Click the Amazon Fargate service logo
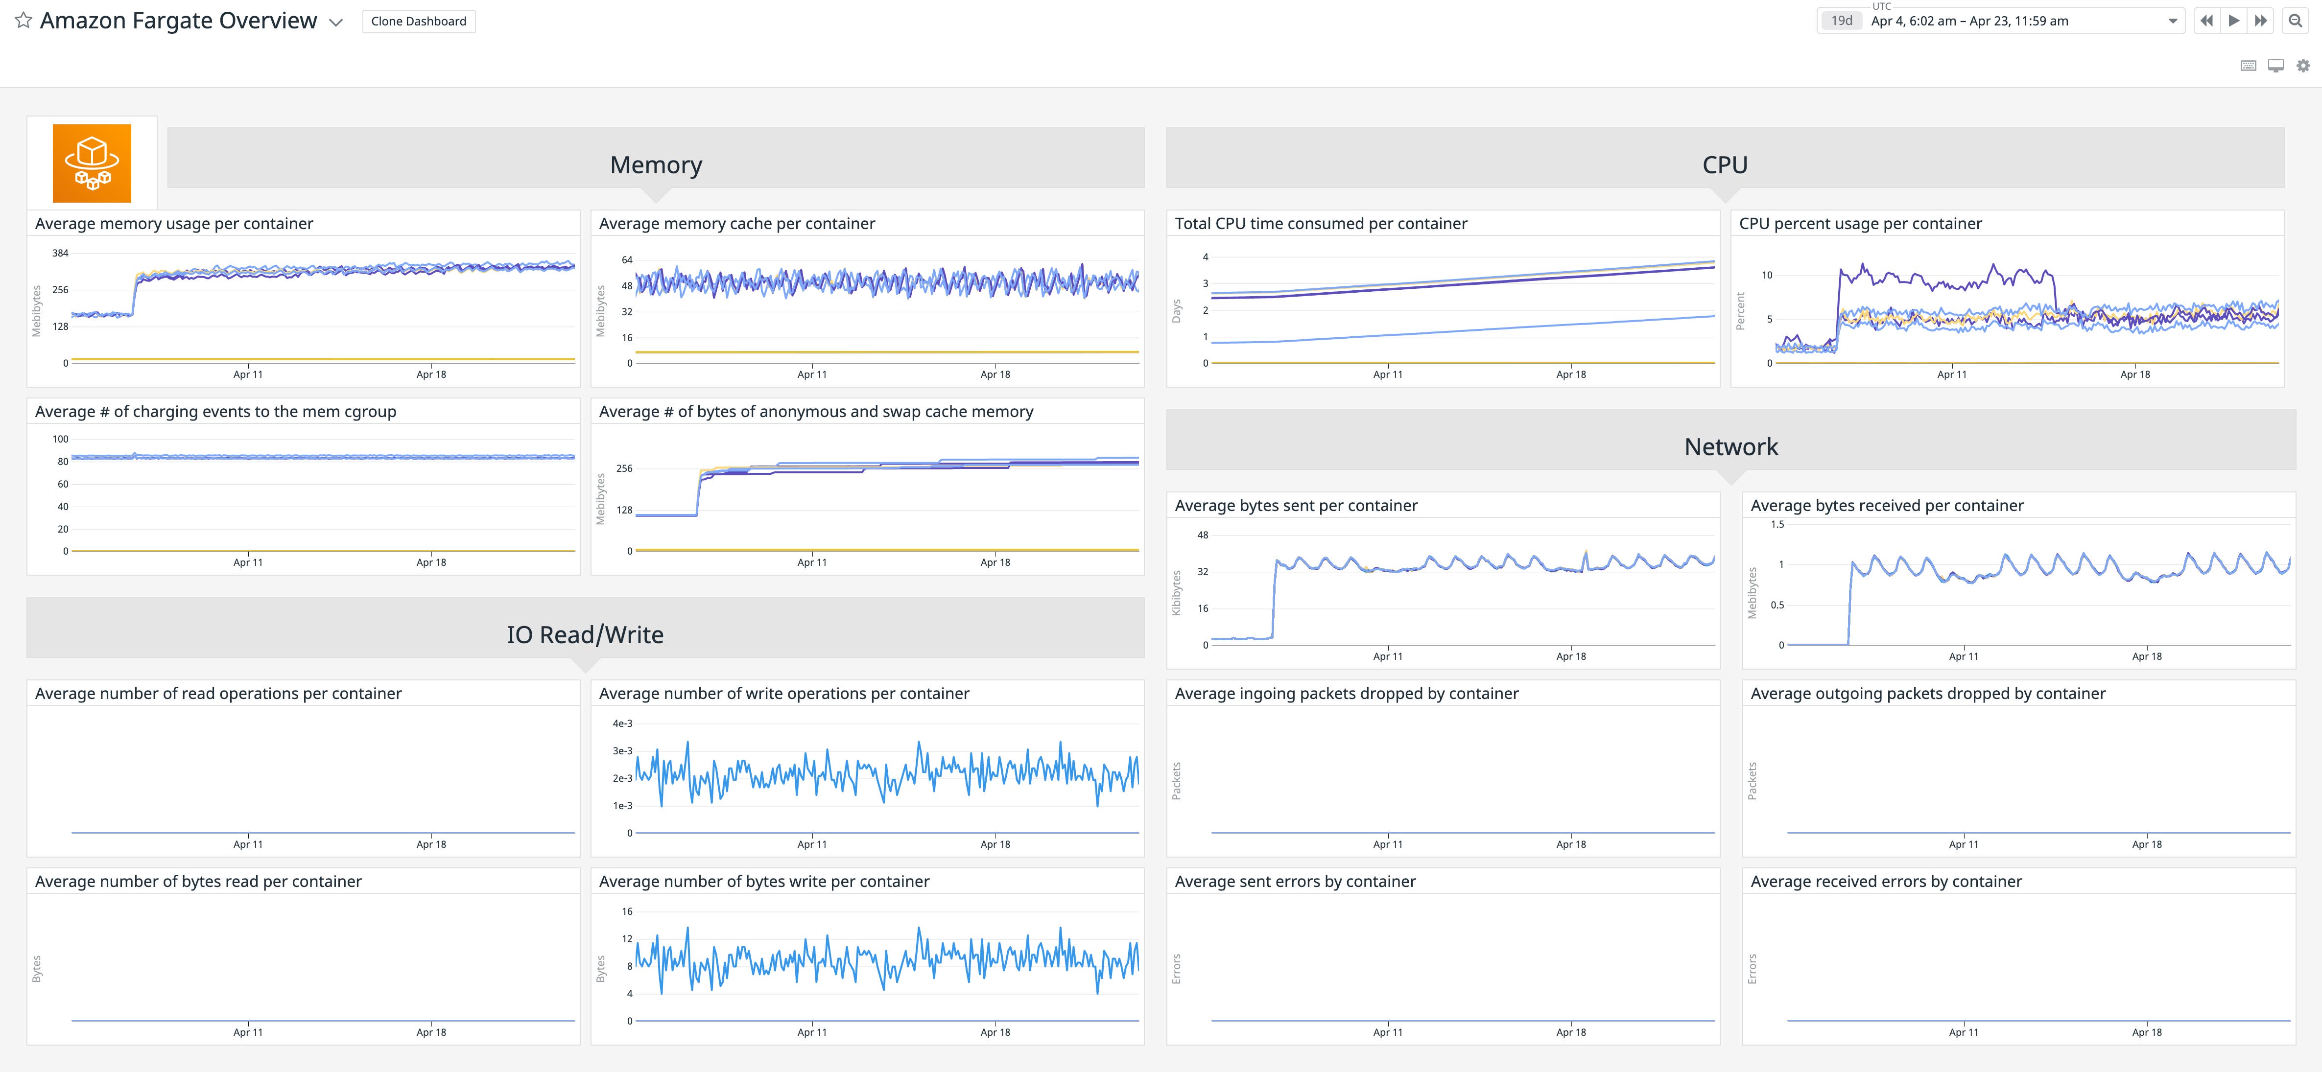This screenshot has height=1072, width=2322. tap(91, 163)
